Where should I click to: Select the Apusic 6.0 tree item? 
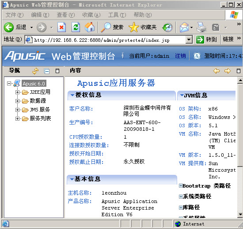click(x=34, y=84)
